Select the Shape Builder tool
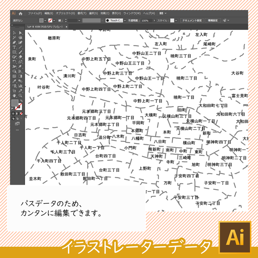Image resolution: width=258 pixels, height=258 pixels. pyautogui.click(x=15, y=71)
